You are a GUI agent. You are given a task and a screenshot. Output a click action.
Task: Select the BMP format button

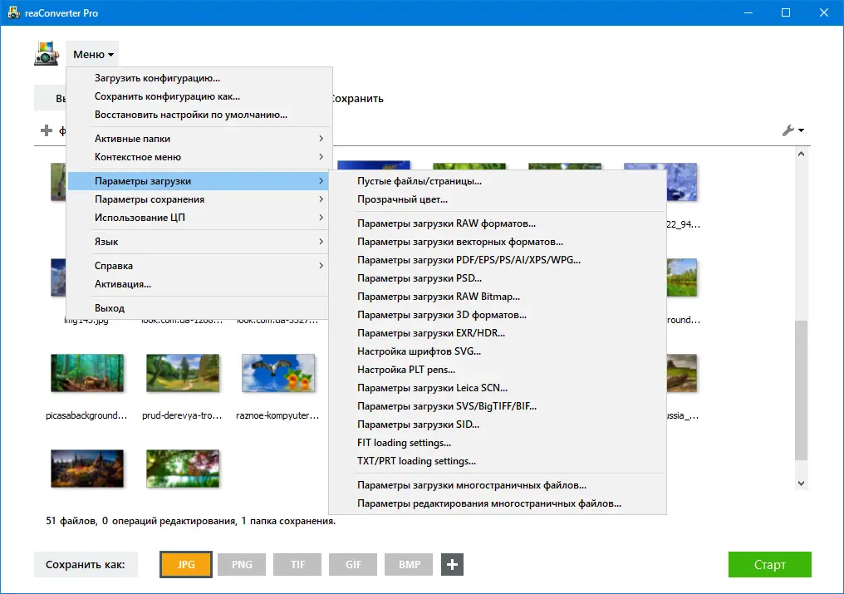[x=408, y=564]
